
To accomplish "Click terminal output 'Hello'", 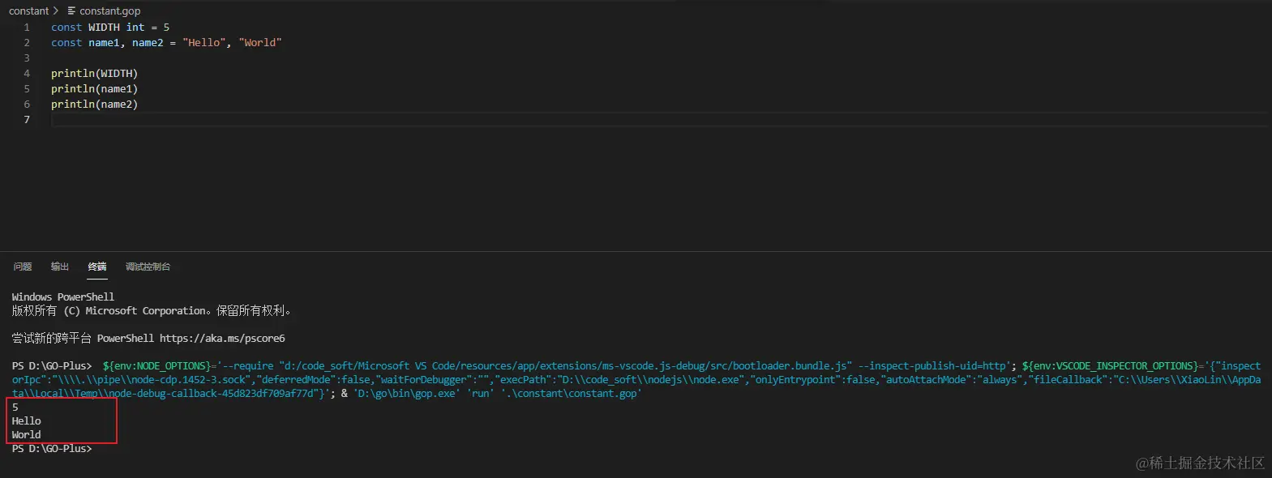I will (26, 420).
